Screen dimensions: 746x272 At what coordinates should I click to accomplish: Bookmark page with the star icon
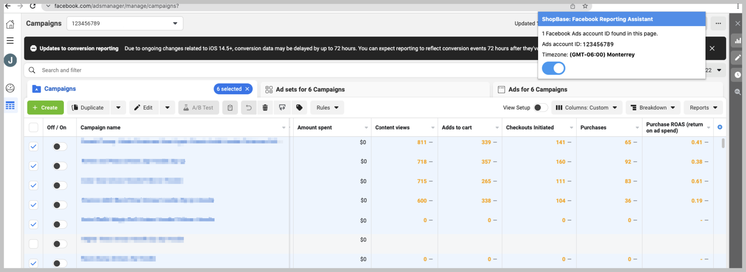(x=585, y=6)
